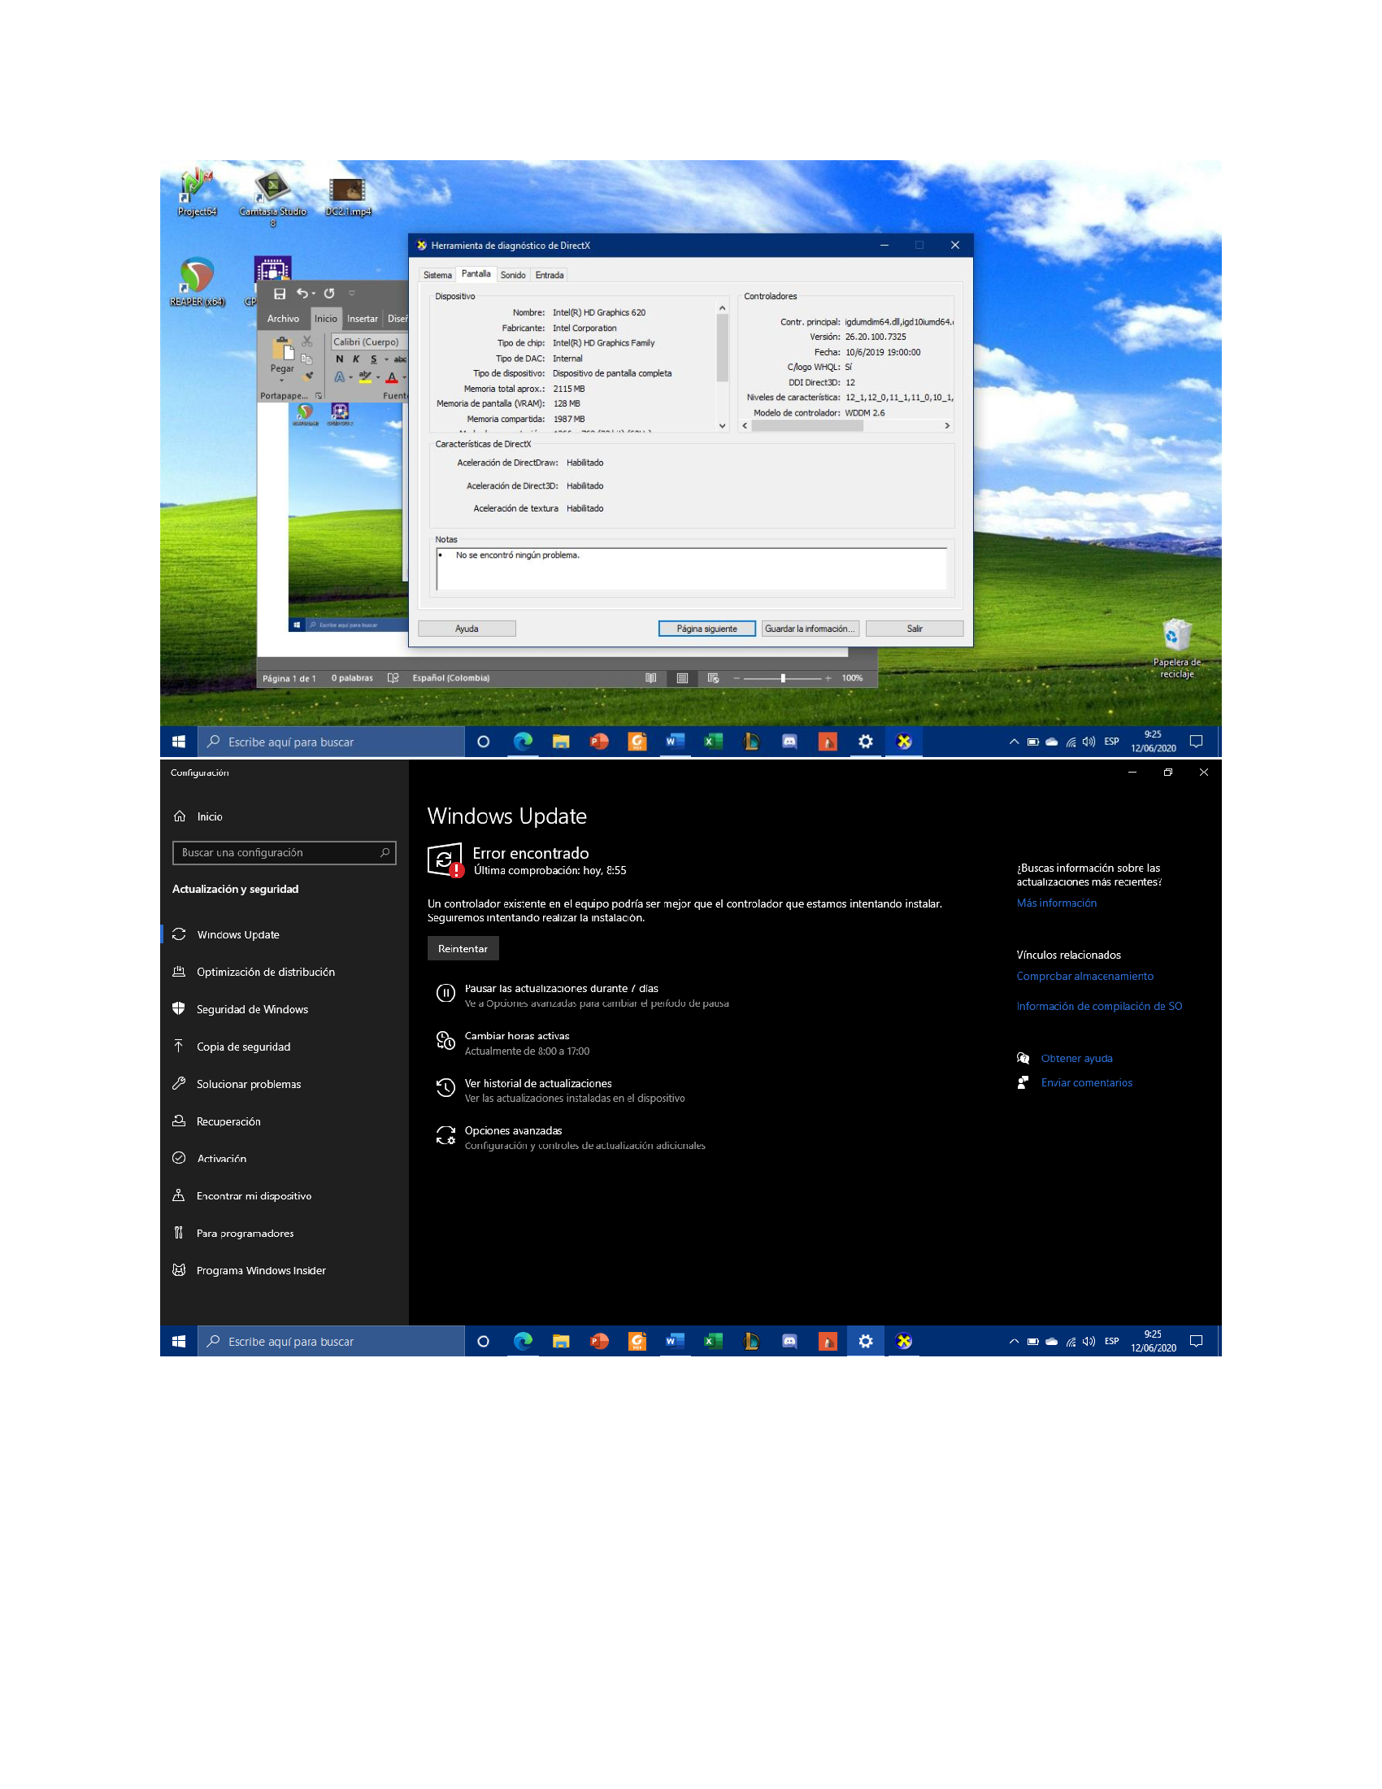
Task: Click the League of Legends icon on the desktop screenshot's taskbar
Action: tap(751, 742)
